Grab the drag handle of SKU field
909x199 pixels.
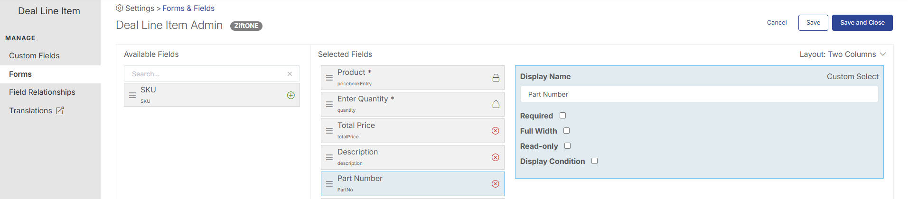(132, 95)
